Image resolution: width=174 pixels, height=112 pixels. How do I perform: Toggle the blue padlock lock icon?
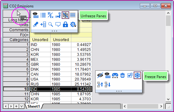click(x=65, y=24)
